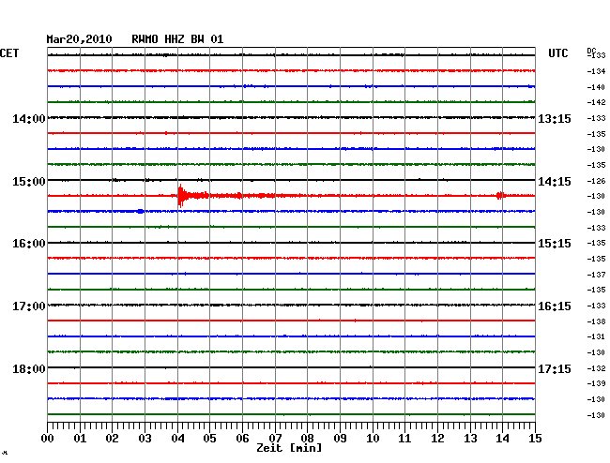
Task: Click minute label 15 on time axis
Action: click(535, 438)
